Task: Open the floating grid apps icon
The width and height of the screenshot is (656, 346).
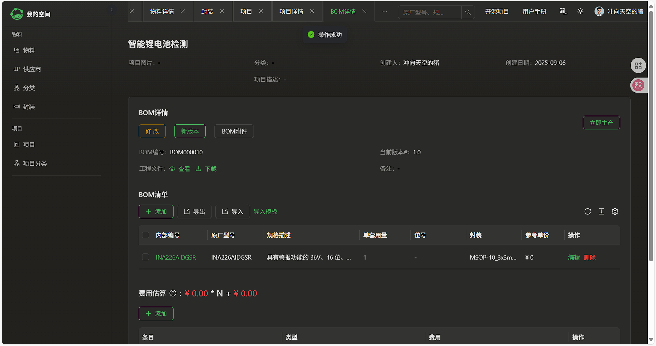Action: [x=638, y=66]
